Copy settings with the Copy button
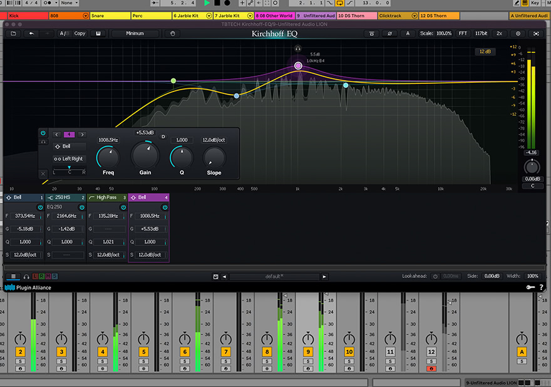Viewport: 551px width, 387px height. point(80,33)
